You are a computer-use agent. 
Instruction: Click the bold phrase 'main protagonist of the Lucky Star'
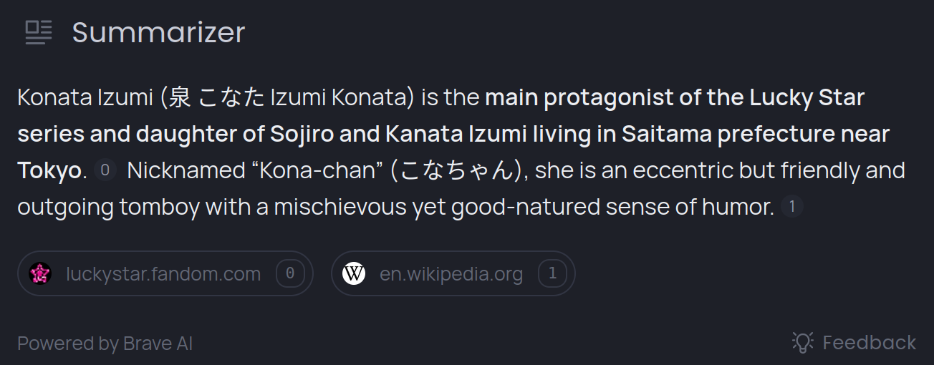[x=675, y=97]
